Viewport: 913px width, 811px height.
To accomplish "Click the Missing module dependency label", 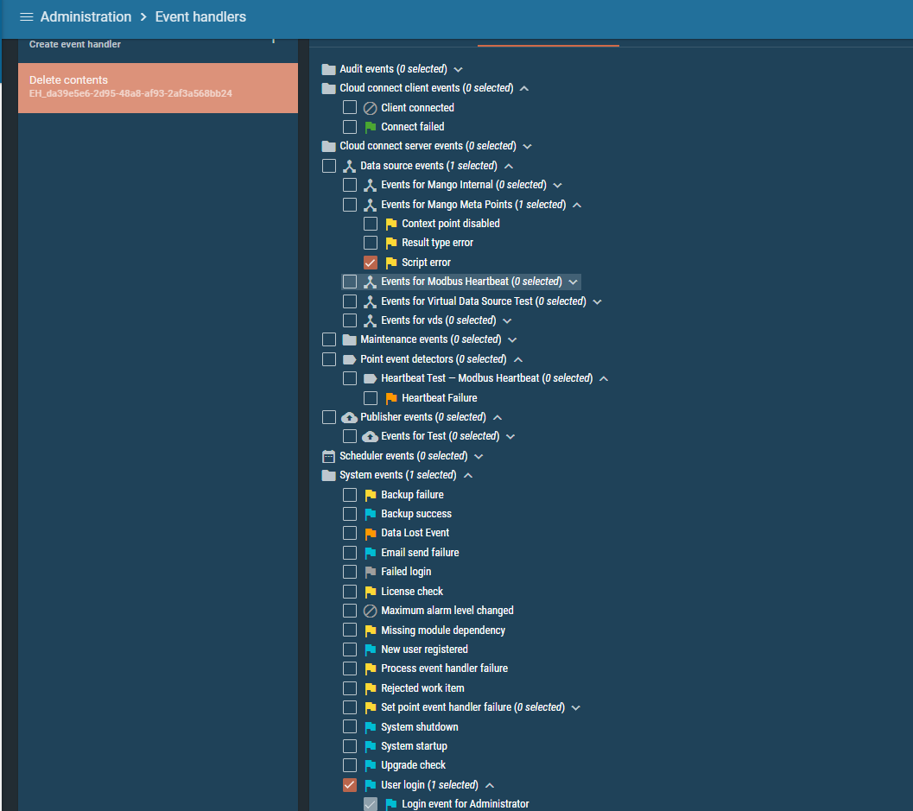I will (443, 630).
